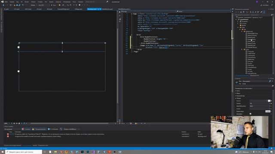Switch to the MainWindow.xaml document tab
The image size is (275, 154).
pos(107,9)
